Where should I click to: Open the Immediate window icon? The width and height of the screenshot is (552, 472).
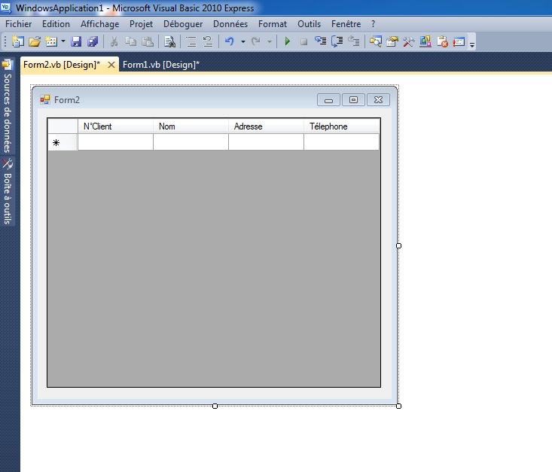point(459,41)
